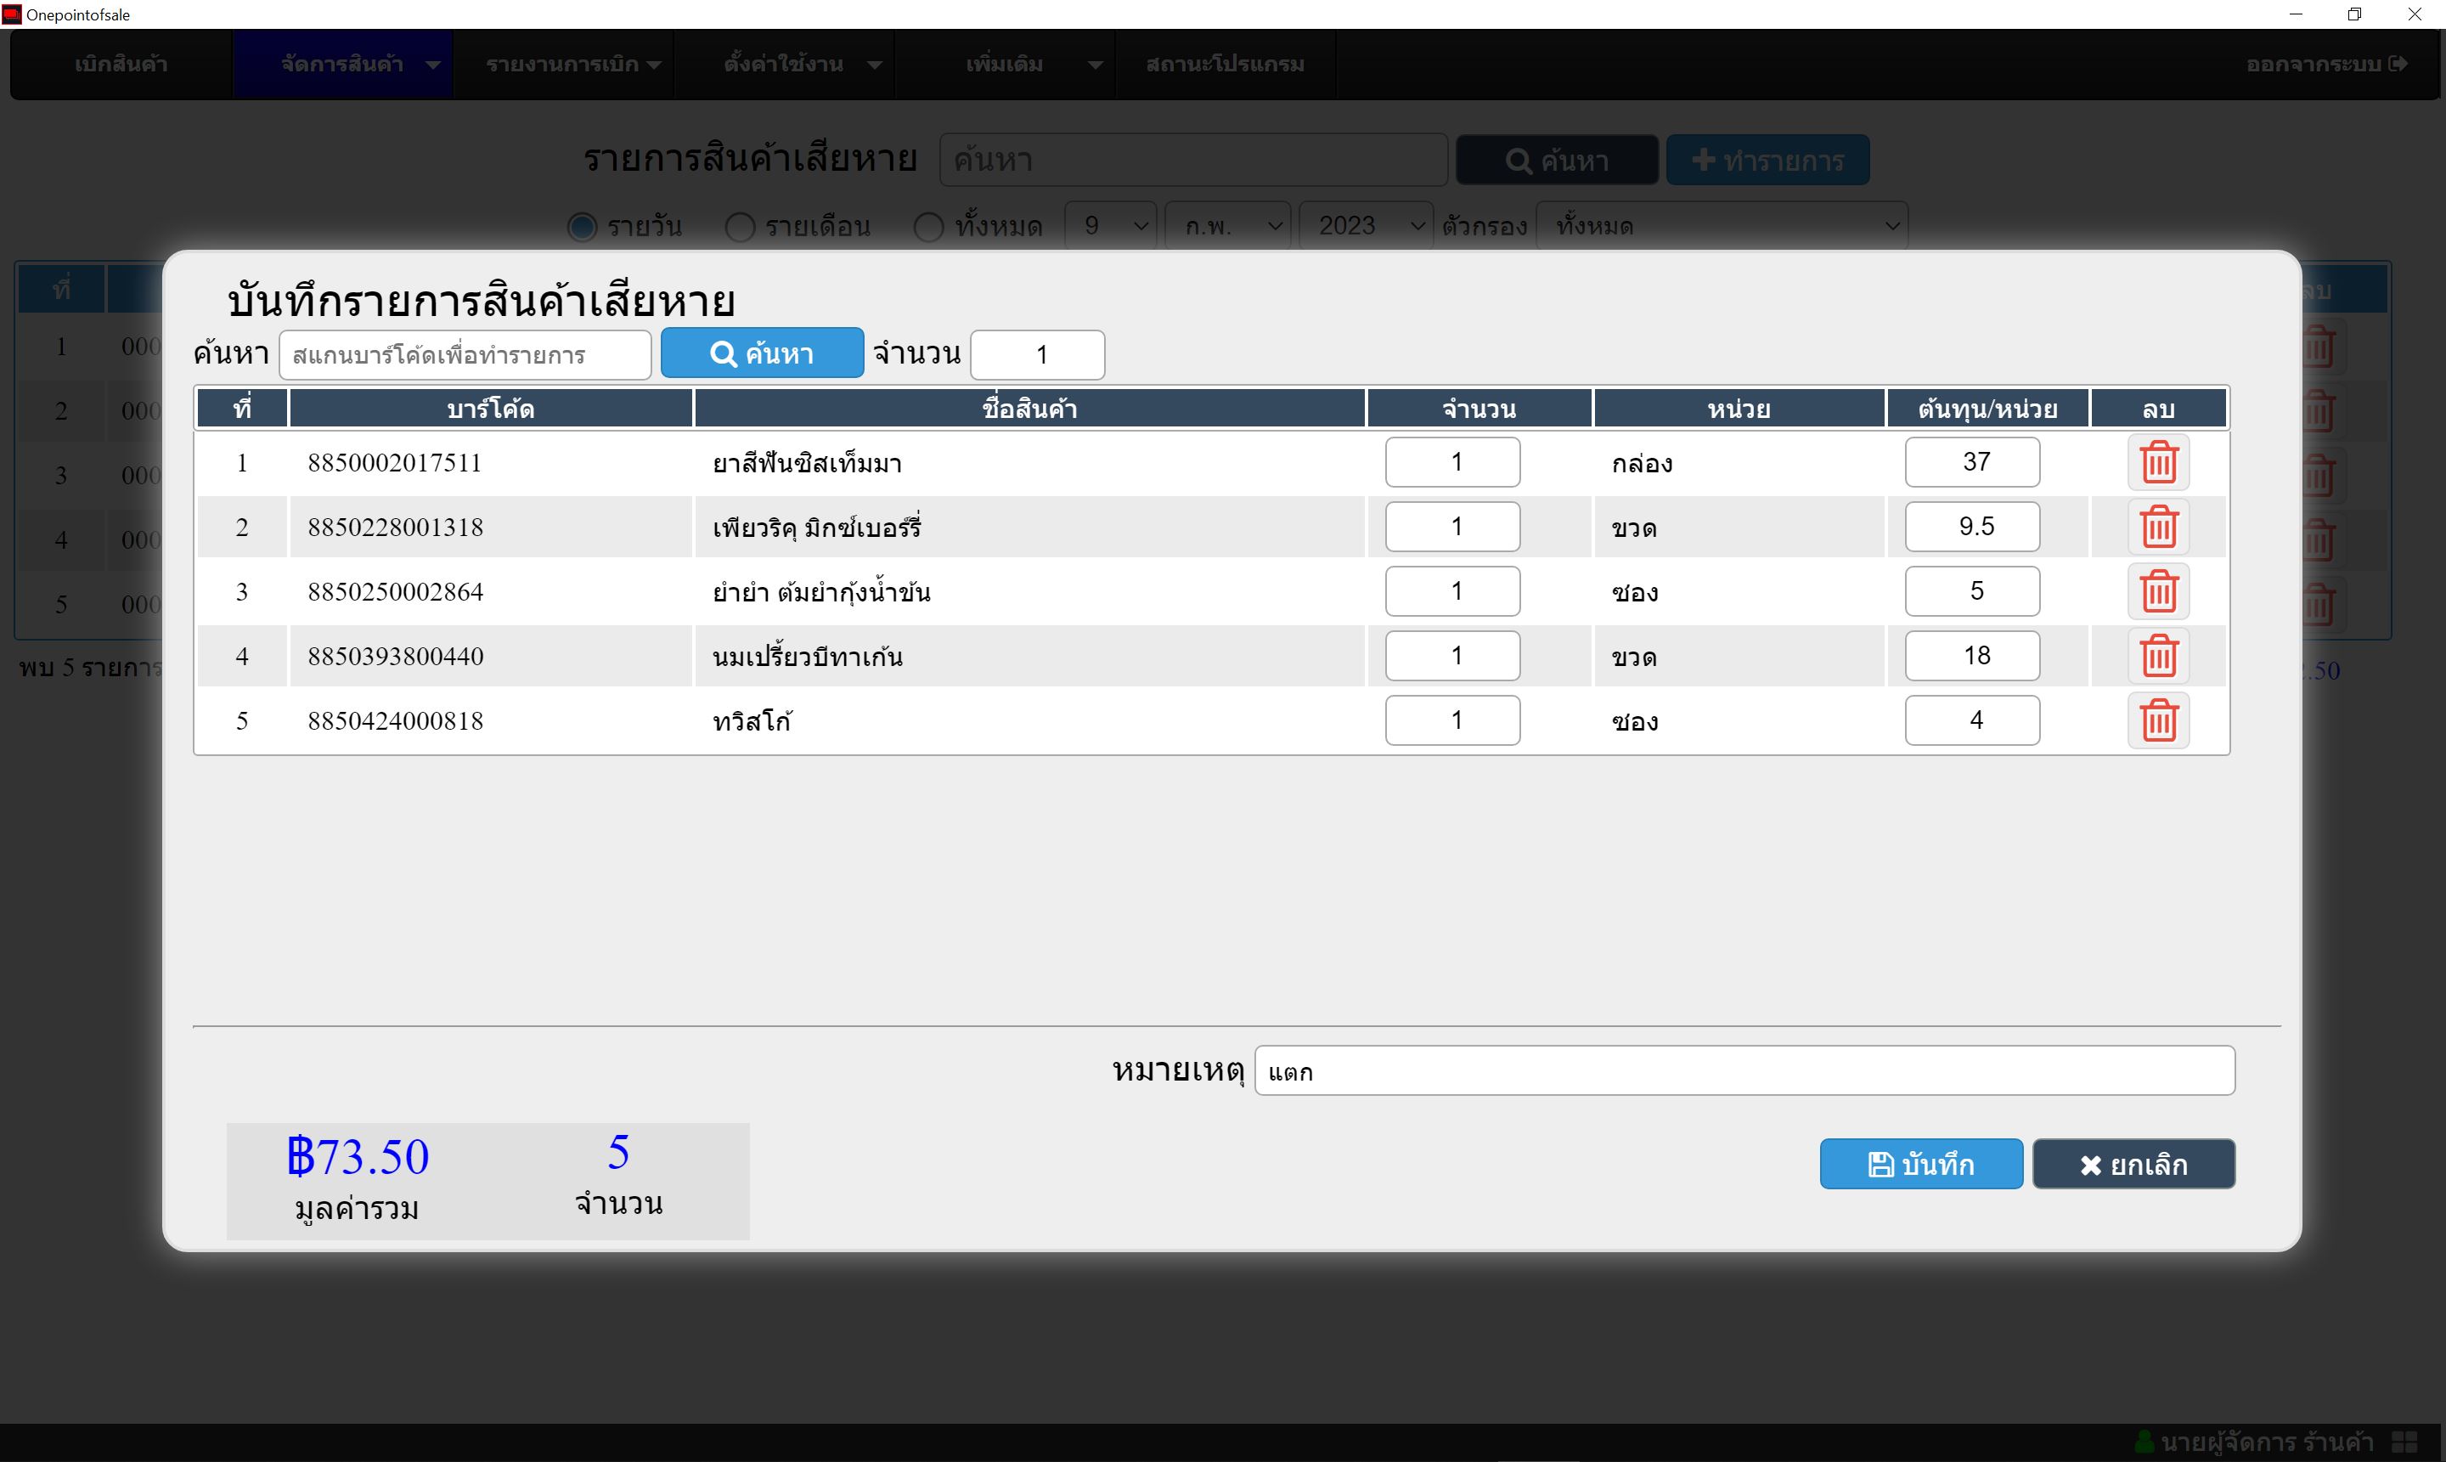Edit unit cost field showing 18

pyautogui.click(x=1972, y=656)
